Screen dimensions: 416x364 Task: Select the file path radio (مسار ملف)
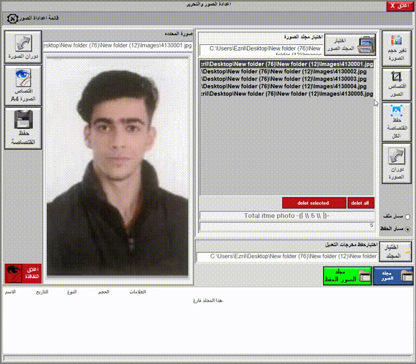(x=408, y=216)
